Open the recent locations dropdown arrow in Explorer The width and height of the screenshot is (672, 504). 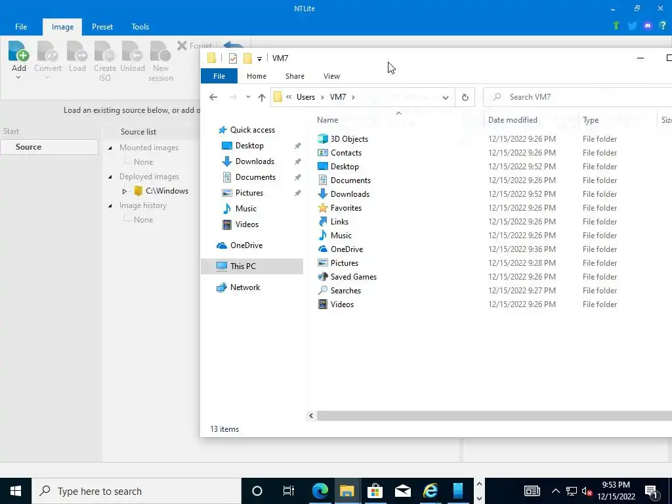click(248, 97)
